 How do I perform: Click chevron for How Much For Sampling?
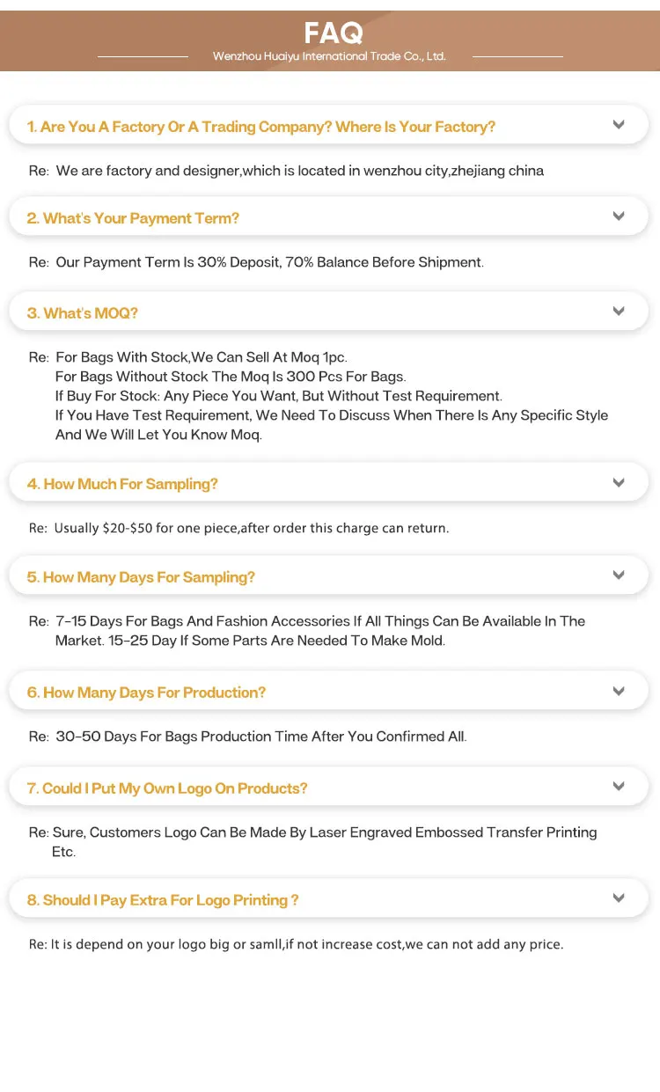(x=619, y=483)
